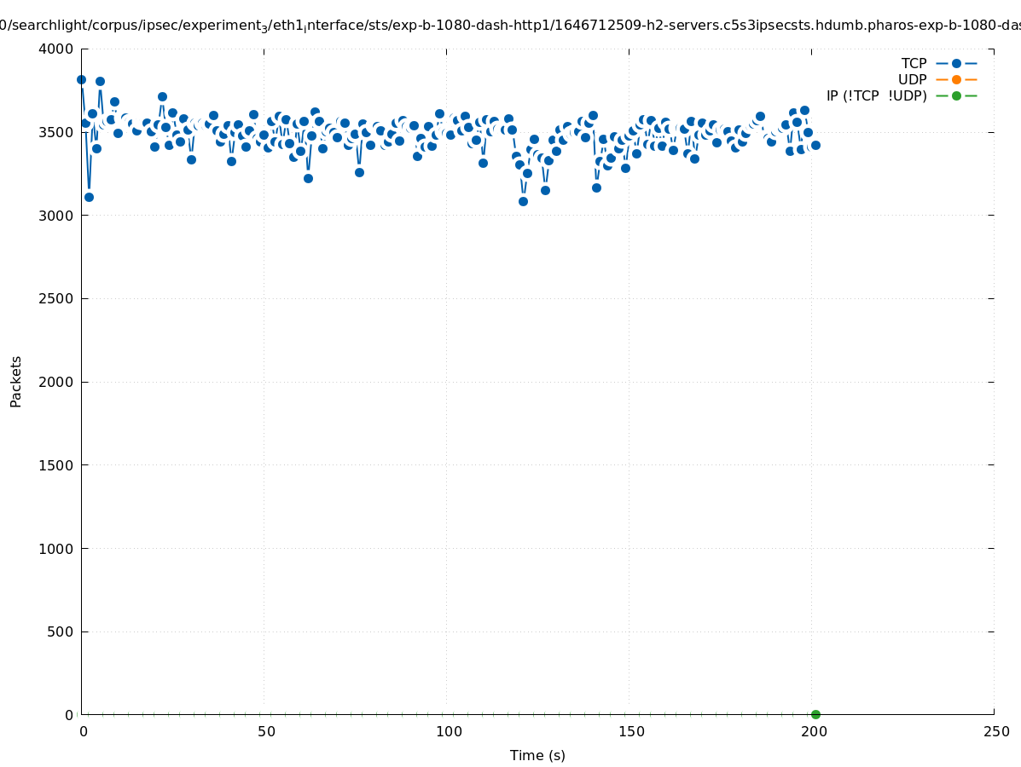Select the UDP legend label
Viewport: 1021px width, 767px height.
pos(912,79)
